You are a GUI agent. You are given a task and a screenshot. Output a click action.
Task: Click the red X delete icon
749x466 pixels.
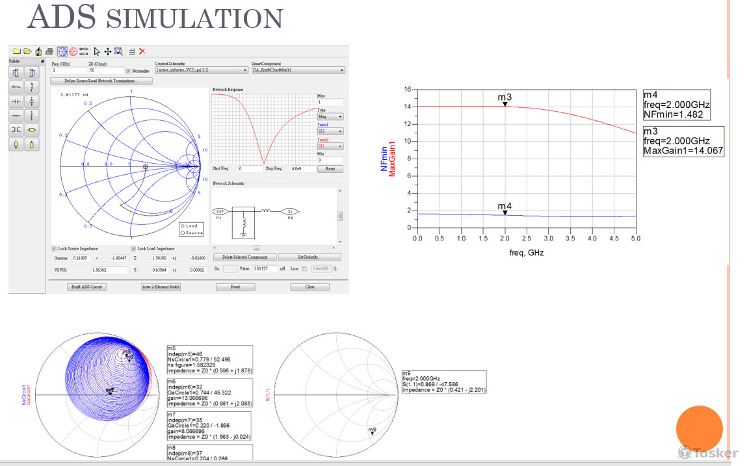click(142, 51)
